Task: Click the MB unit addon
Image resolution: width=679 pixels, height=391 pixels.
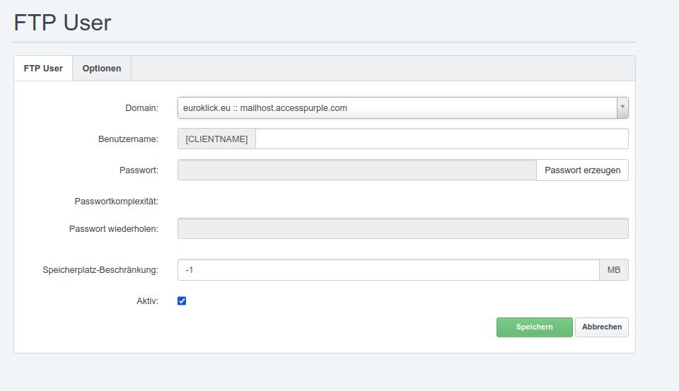Action: coord(614,270)
